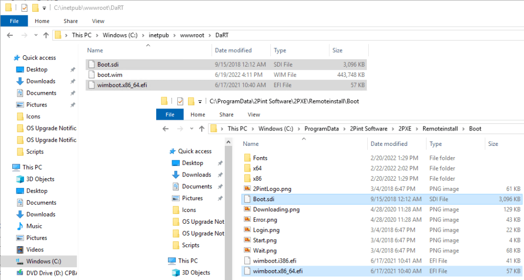The height and width of the screenshot is (280, 524).
Task: Select Windows (C:) in the navigation pane
Action: pyautogui.click(x=44, y=262)
